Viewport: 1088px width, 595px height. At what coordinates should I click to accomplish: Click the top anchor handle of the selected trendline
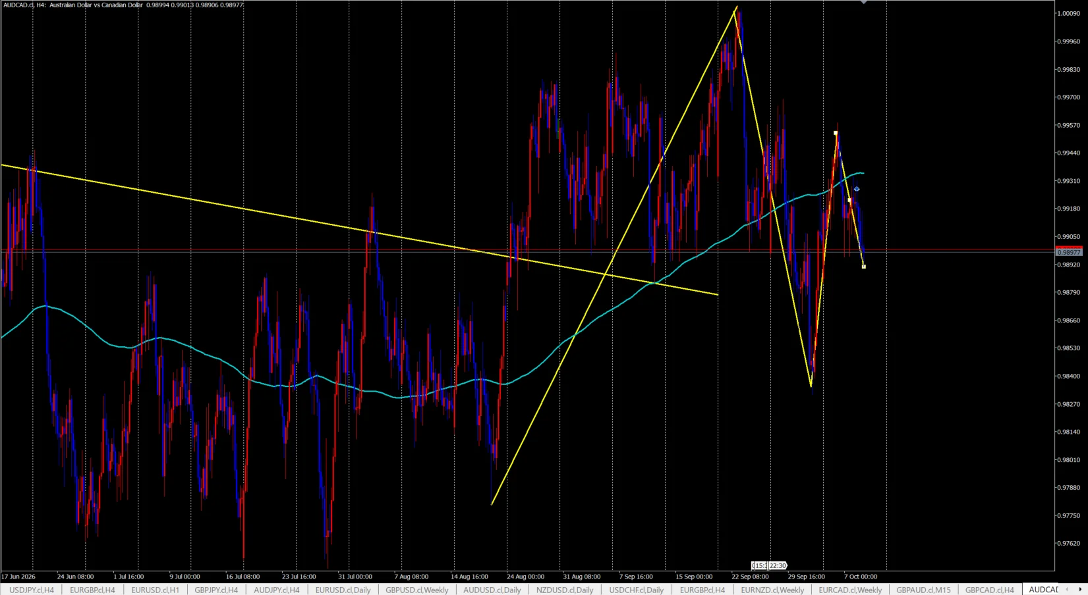tap(836, 133)
